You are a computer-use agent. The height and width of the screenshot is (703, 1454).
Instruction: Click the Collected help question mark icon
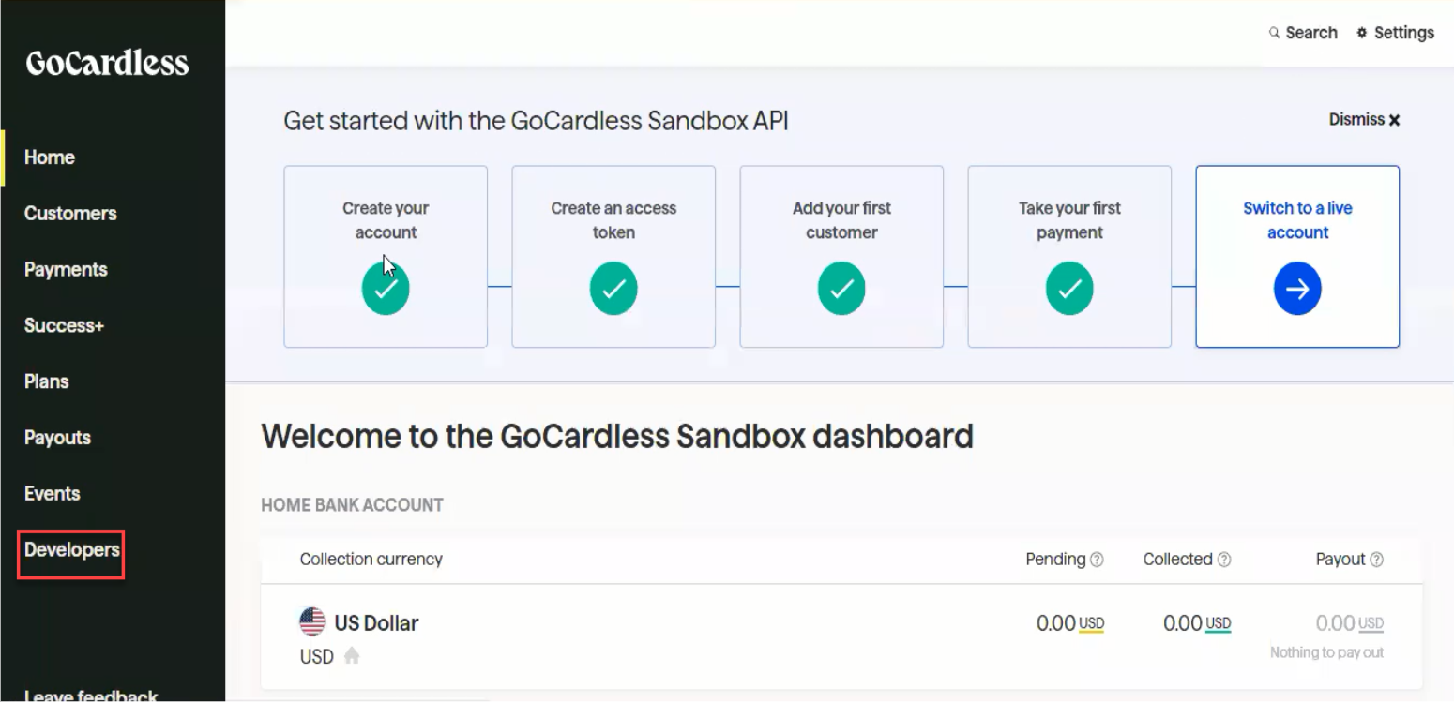click(1224, 560)
